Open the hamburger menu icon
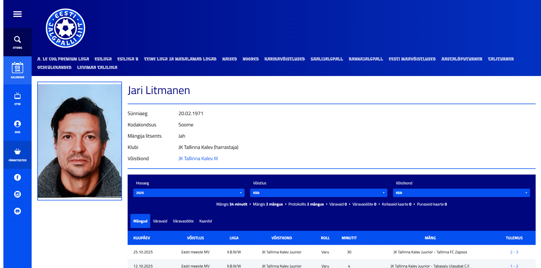Image resolution: width=541 pixels, height=268 pixels. point(18,14)
